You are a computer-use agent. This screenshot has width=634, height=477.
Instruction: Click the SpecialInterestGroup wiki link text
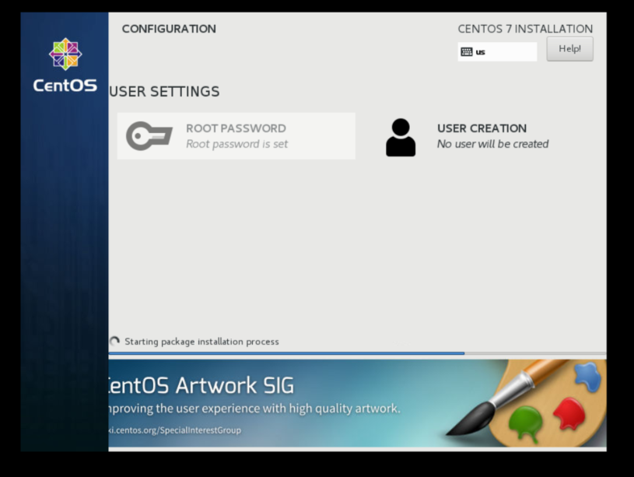175,430
